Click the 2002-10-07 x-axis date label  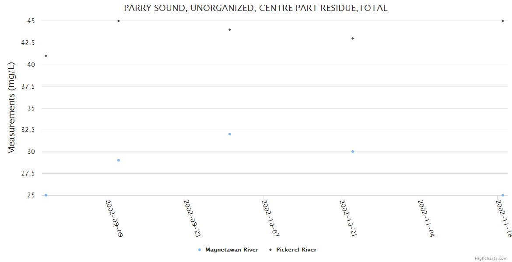270,218
